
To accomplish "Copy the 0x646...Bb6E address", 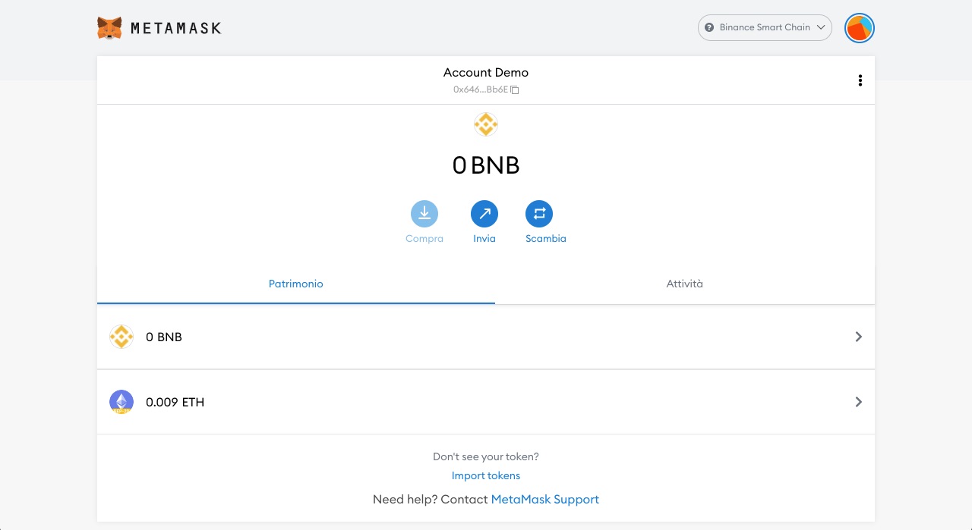I will pyautogui.click(x=514, y=89).
